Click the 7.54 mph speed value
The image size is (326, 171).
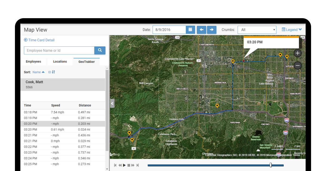coord(57,112)
